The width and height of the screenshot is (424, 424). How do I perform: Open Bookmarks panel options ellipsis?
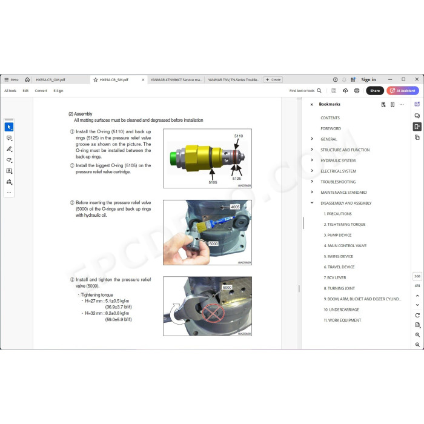402,104
